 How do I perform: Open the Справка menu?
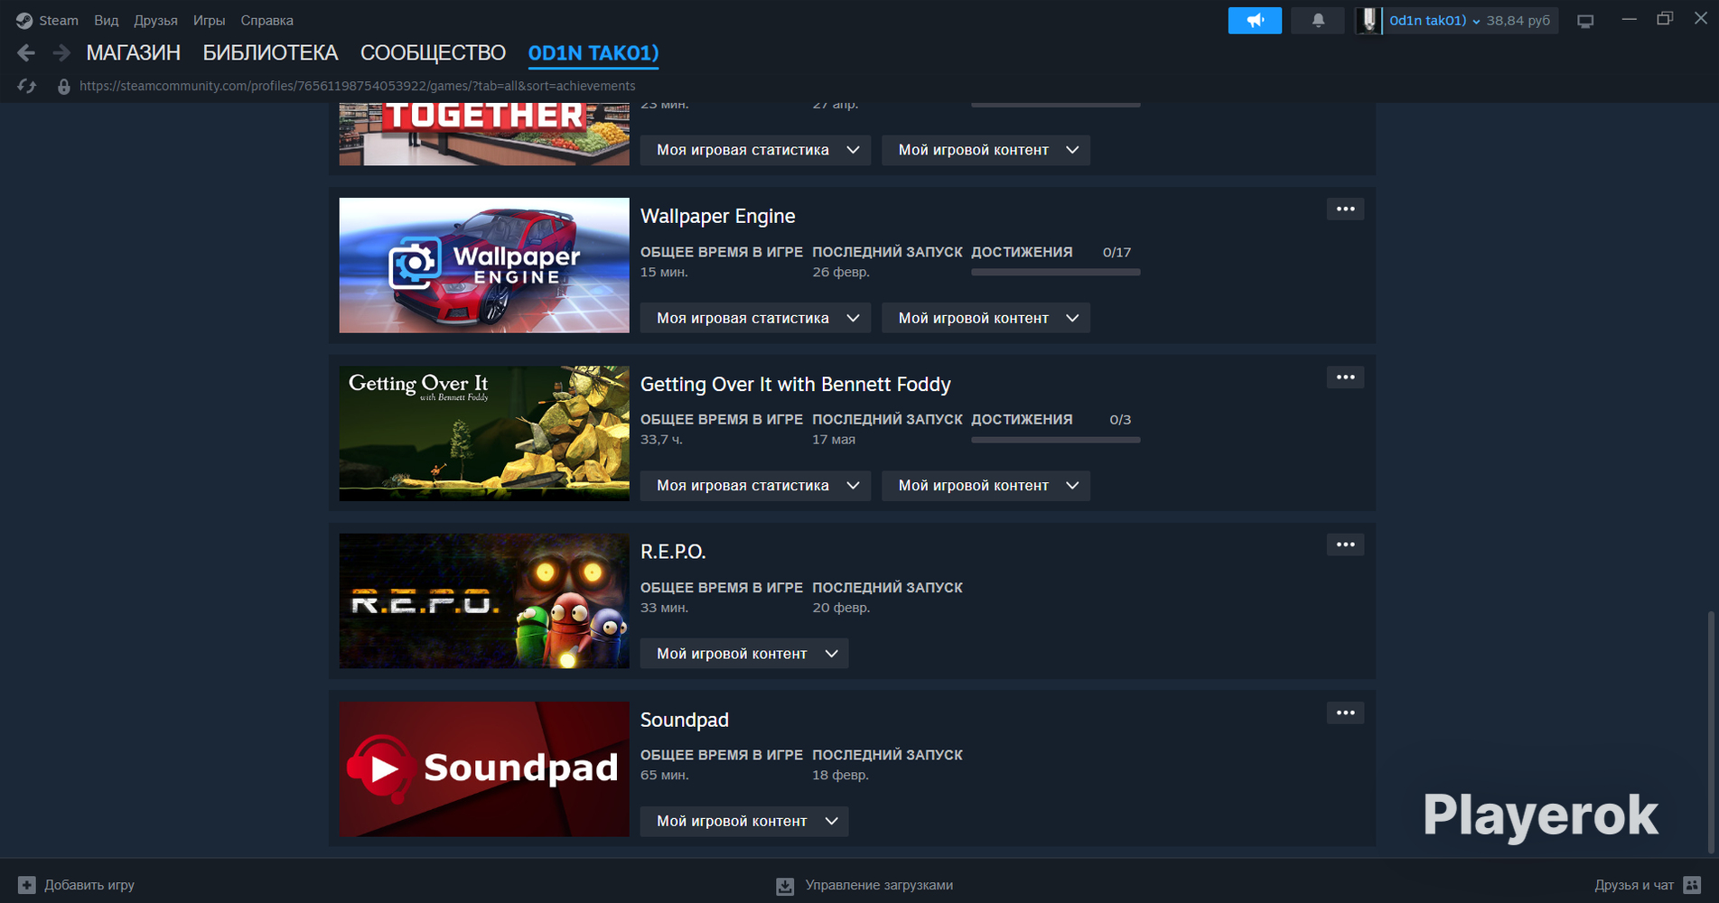click(266, 20)
